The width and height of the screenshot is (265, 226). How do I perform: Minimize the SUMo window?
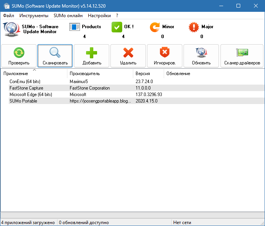pos(221,6)
